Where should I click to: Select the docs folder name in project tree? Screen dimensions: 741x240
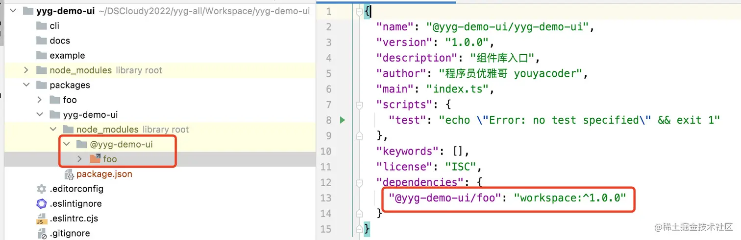[x=60, y=41]
